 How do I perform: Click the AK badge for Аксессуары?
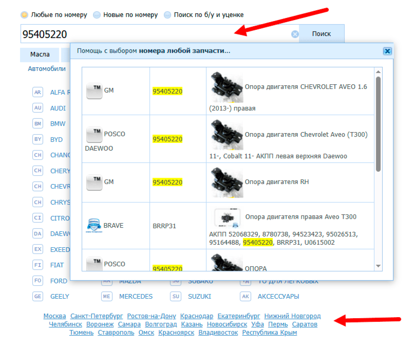click(x=246, y=296)
